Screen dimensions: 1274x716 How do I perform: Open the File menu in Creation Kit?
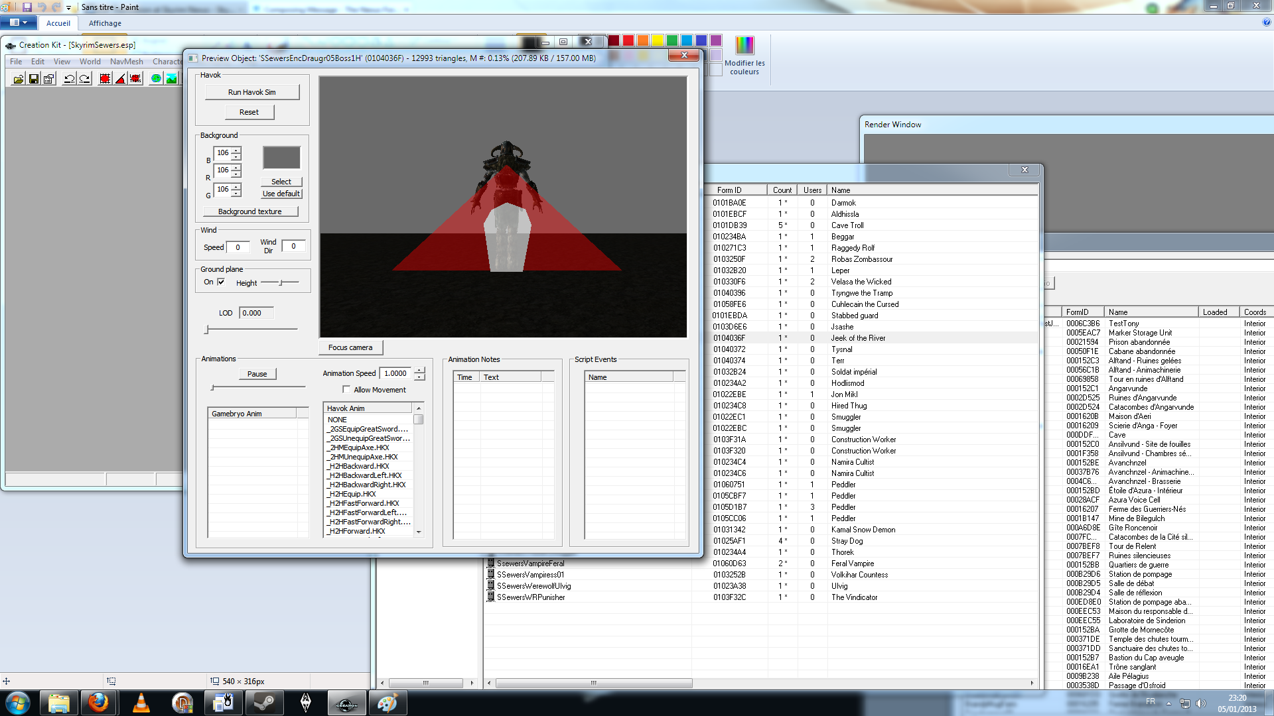(16, 62)
